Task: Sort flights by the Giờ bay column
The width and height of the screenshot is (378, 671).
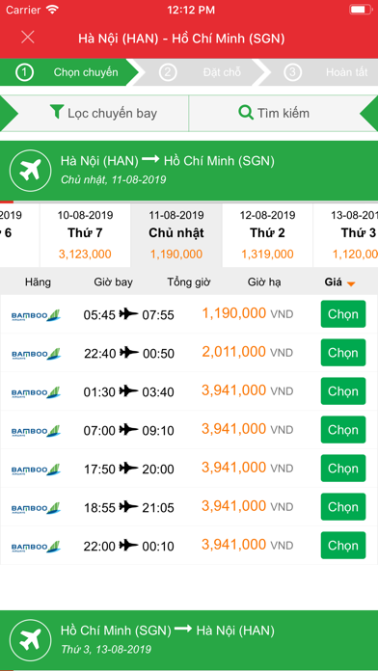Action: pyautogui.click(x=114, y=282)
